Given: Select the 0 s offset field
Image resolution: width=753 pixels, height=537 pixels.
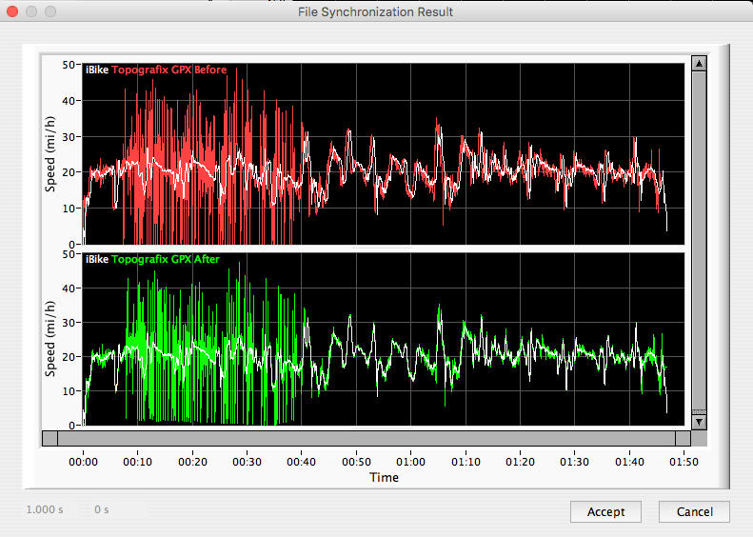Looking at the screenshot, I should tap(101, 509).
